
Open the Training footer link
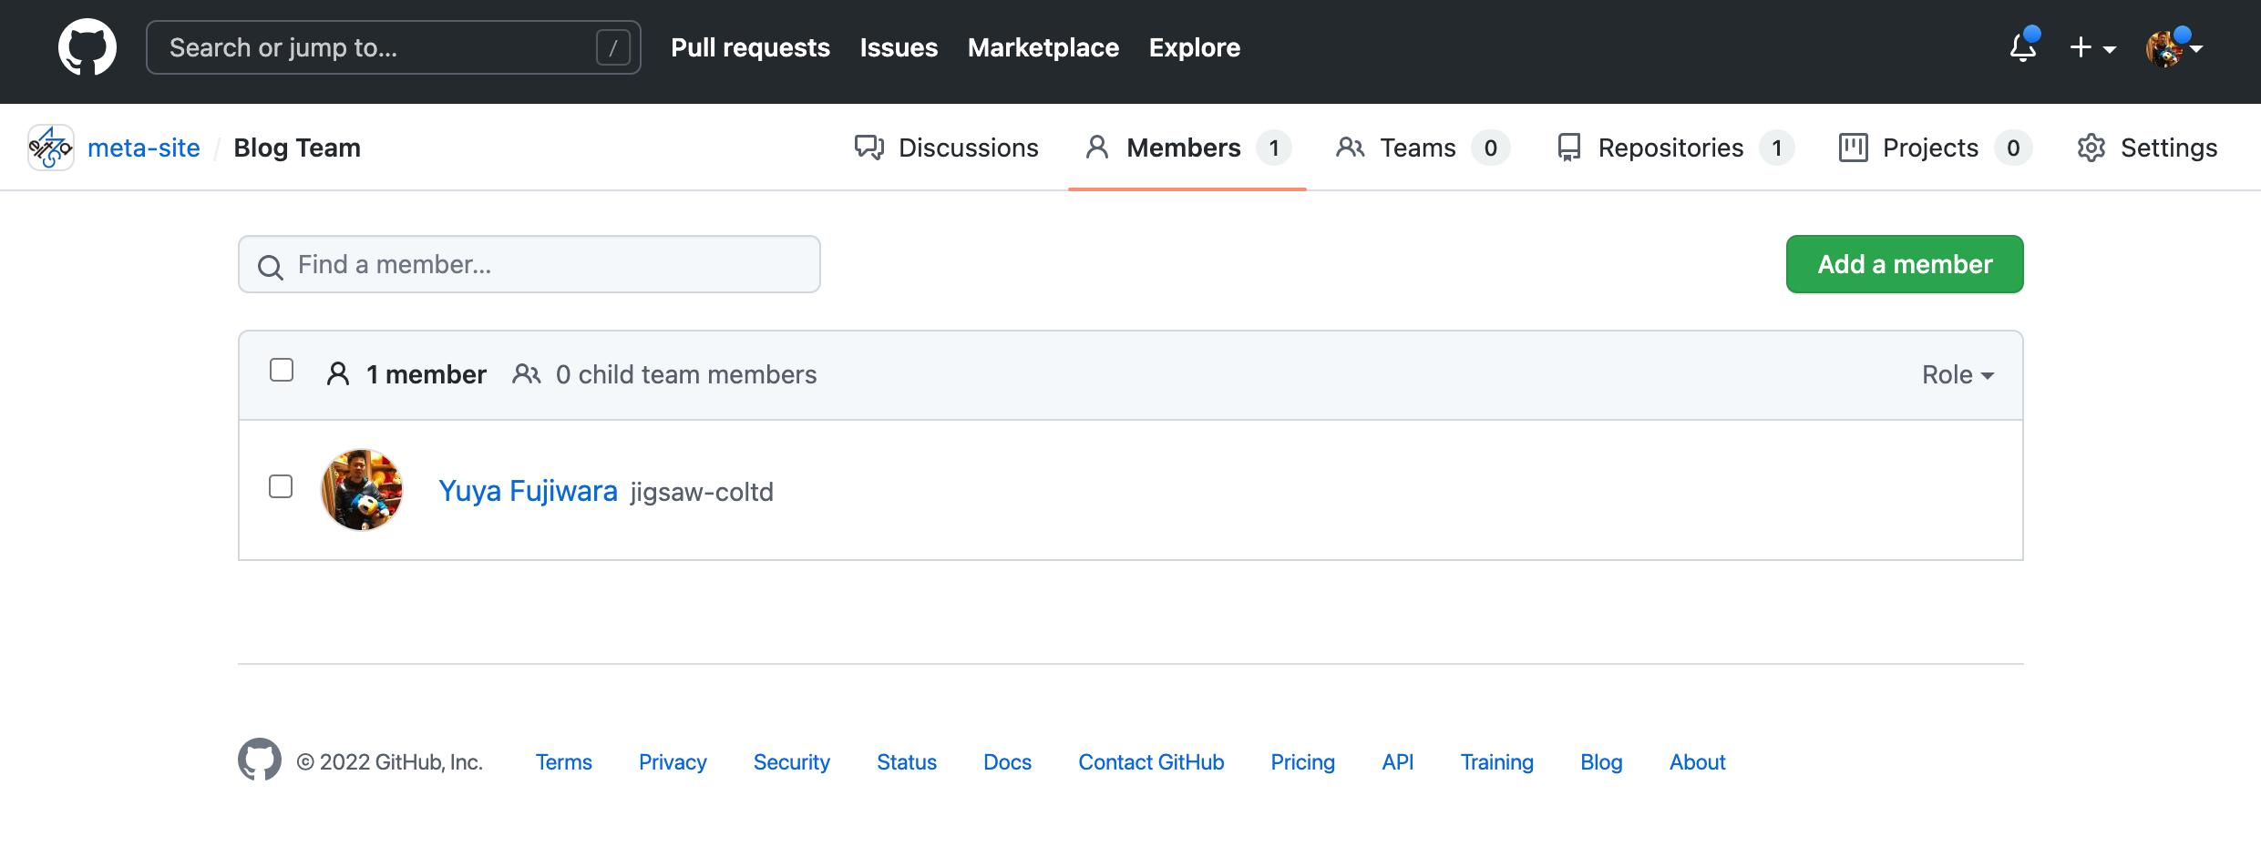[x=1496, y=762]
